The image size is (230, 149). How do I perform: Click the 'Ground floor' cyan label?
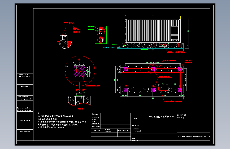[109, 47]
